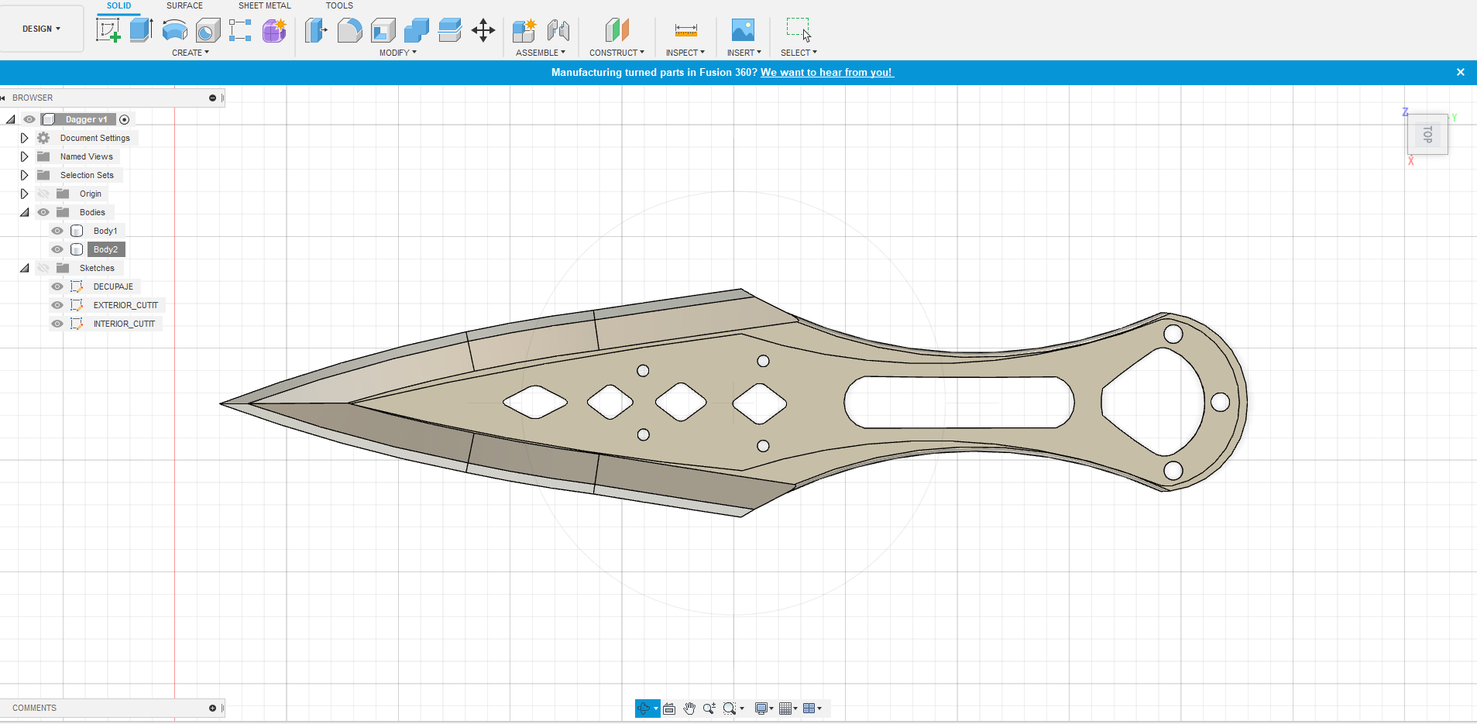Viewport: 1477px width, 724px height.
Task: Show the EXTERIOR_CUTIT sketch
Action: coord(57,304)
